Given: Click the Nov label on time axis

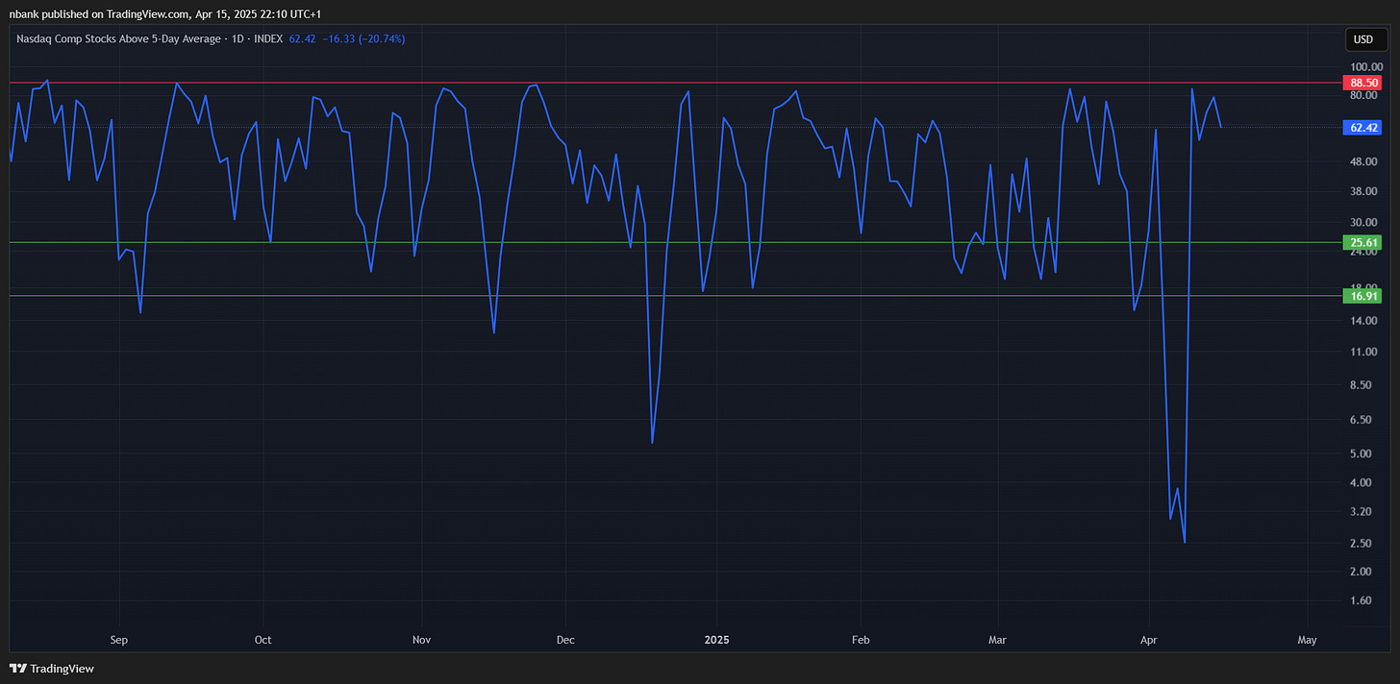Looking at the screenshot, I should 421,639.
